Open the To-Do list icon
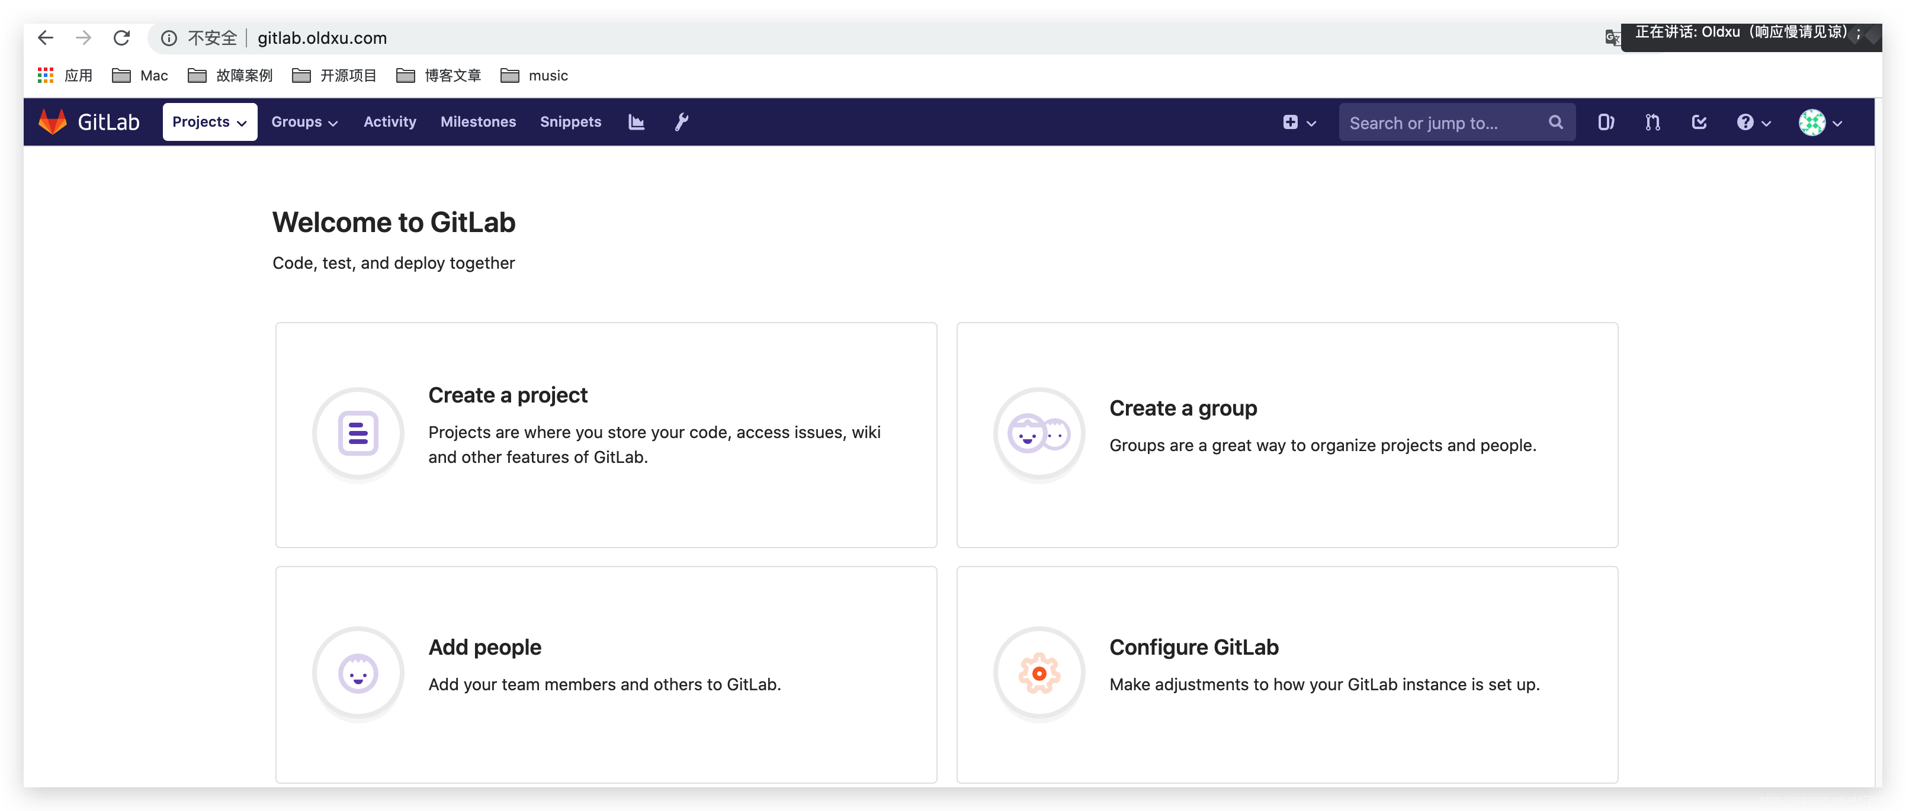 pos(1699,122)
